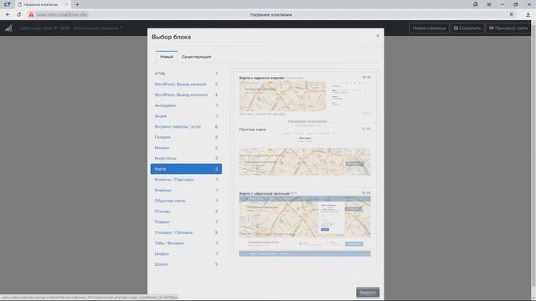This screenshot has width=536, height=301.
Task: Click the Shabloner logo icon in the dark toolbar
Action: pos(9,28)
